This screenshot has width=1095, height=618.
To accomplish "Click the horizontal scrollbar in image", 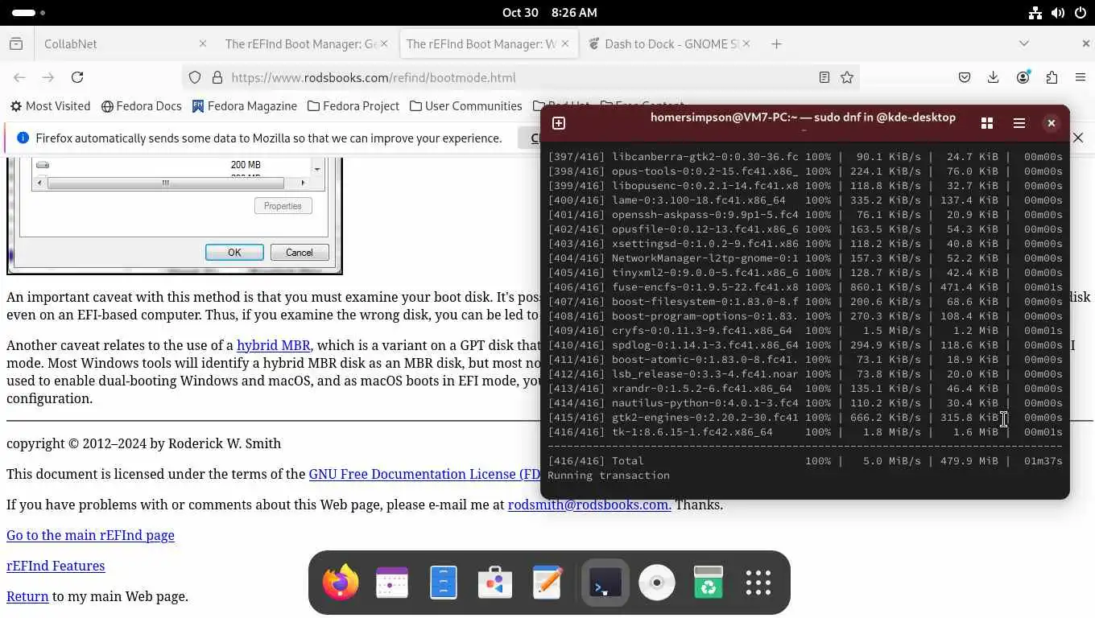I will (x=166, y=183).
